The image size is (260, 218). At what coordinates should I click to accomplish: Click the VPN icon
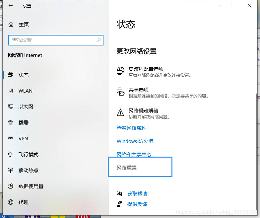pyautogui.click(x=11, y=138)
